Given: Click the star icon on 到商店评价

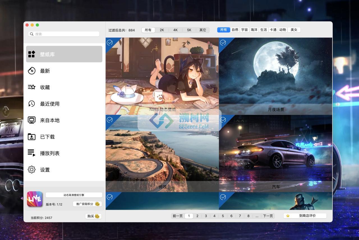Looking at the screenshot, I should [x=288, y=216].
